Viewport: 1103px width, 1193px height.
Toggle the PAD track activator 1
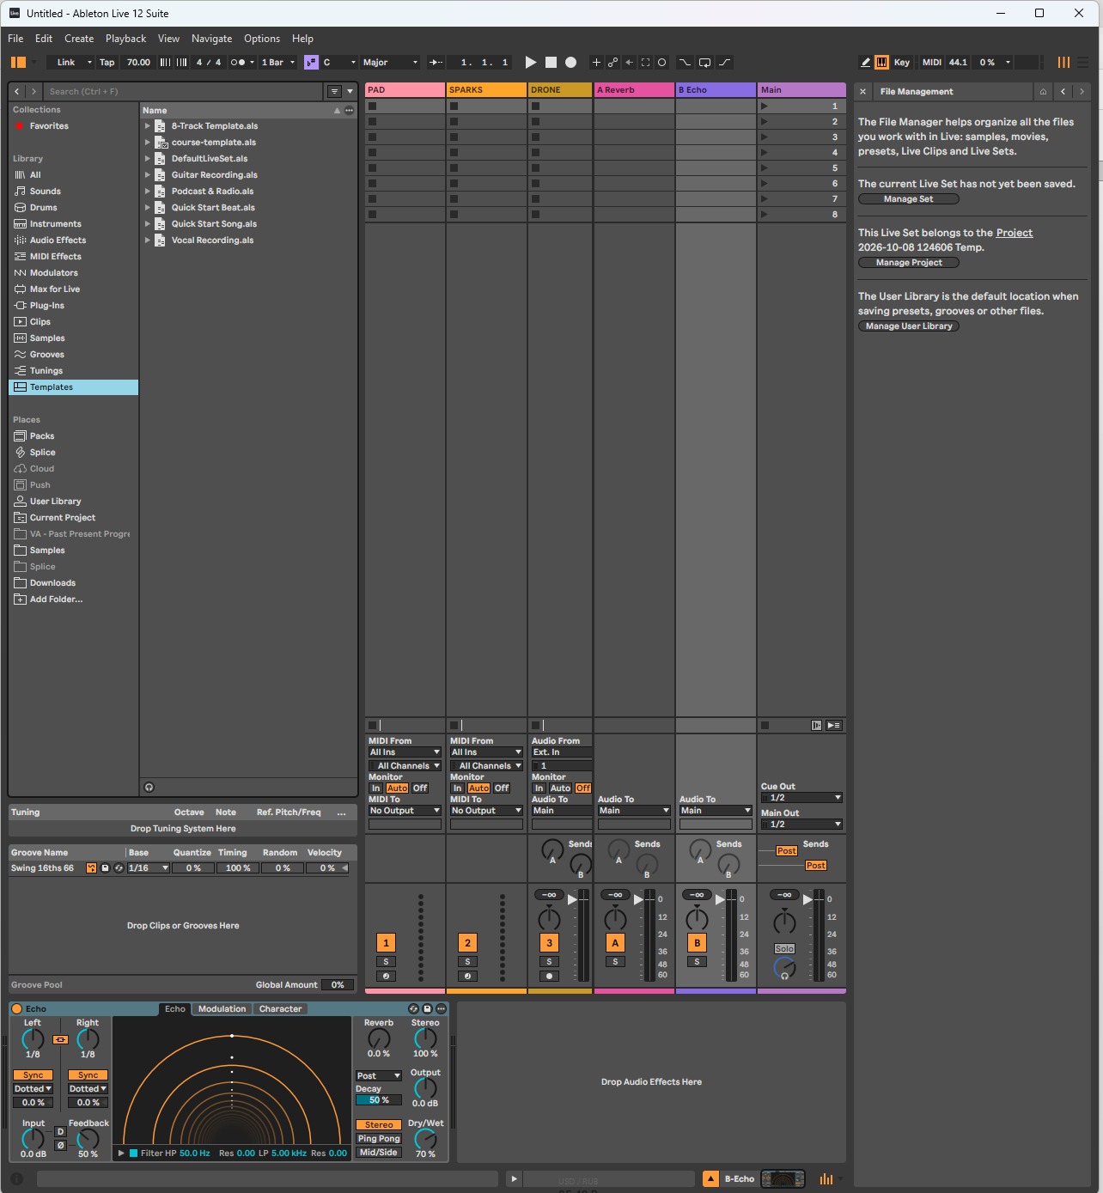pos(386,943)
